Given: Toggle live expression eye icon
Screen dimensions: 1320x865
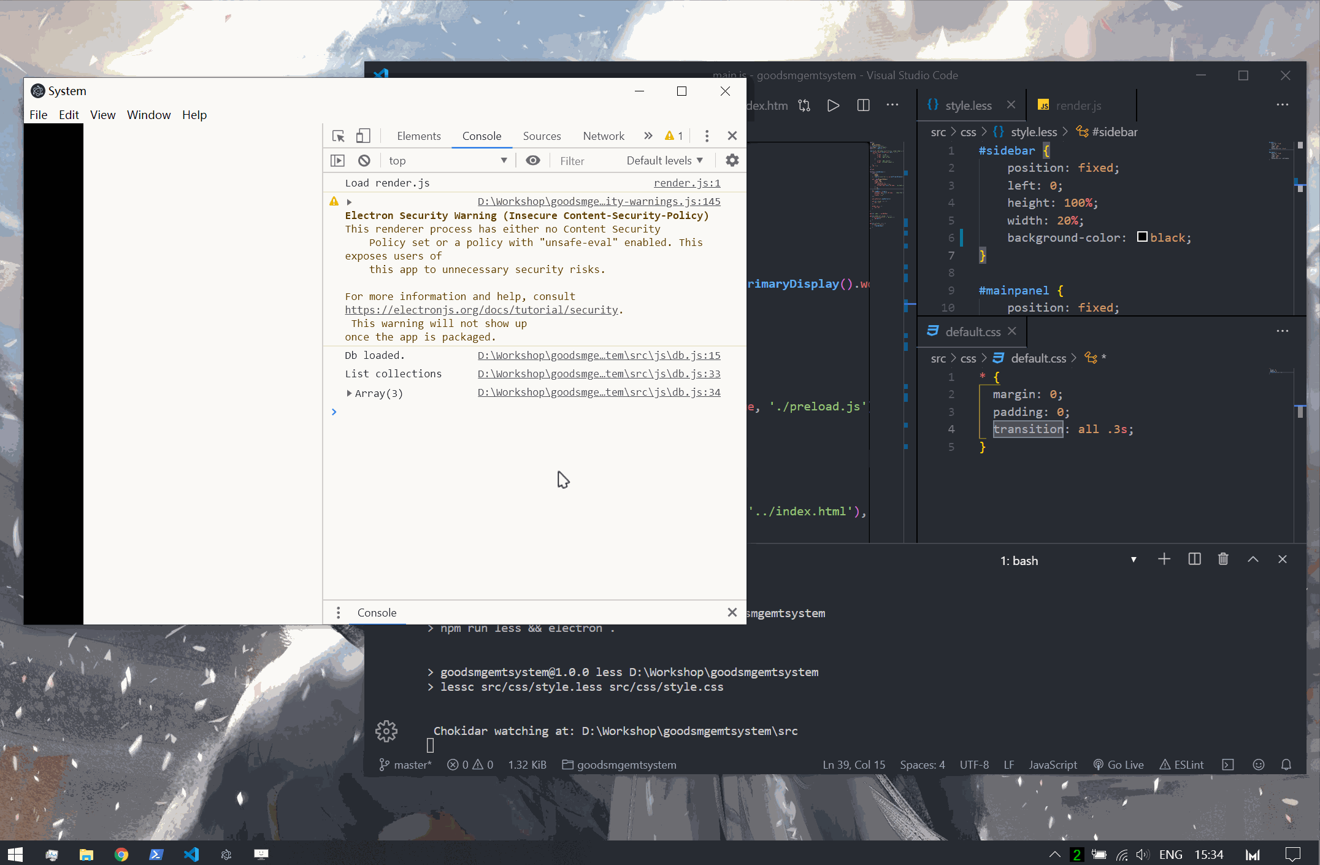Looking at the screenshot, I should point(533,161).
